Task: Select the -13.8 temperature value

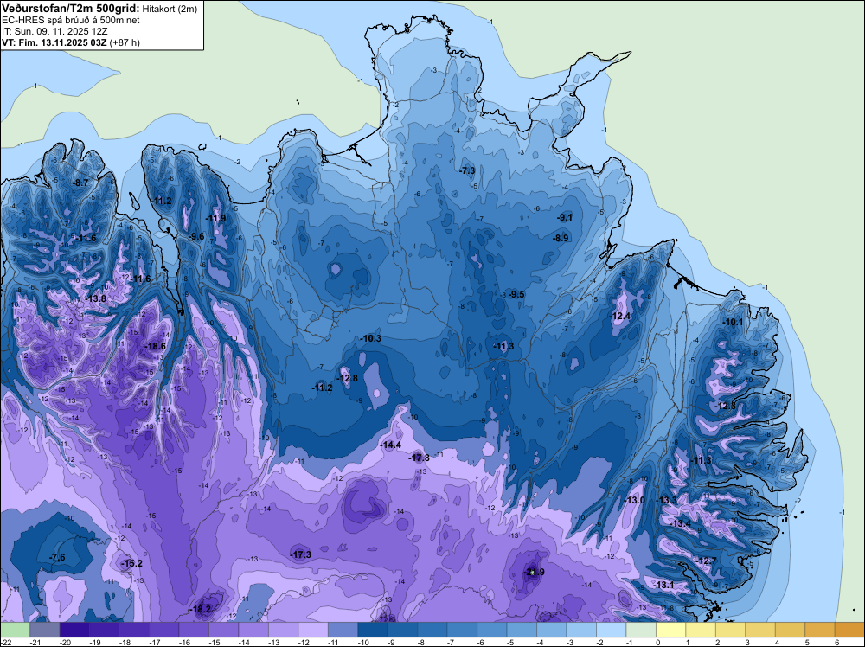Action: pos(95,298)
